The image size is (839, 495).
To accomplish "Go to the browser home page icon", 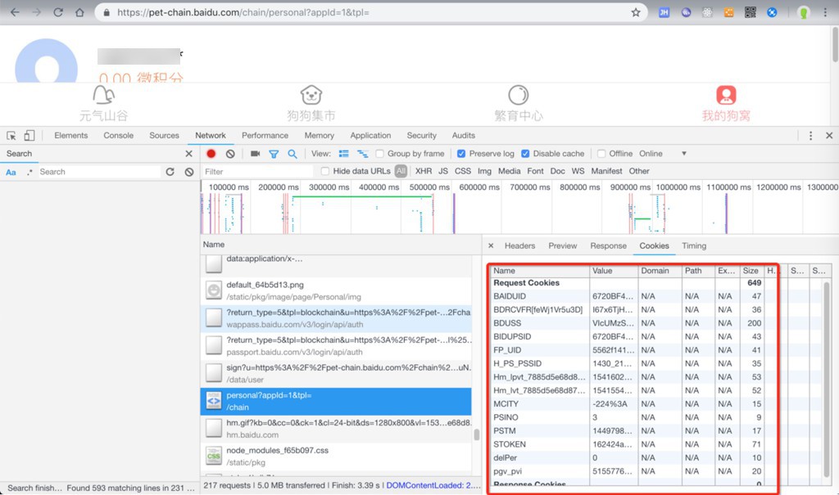I will click(79, 12).
